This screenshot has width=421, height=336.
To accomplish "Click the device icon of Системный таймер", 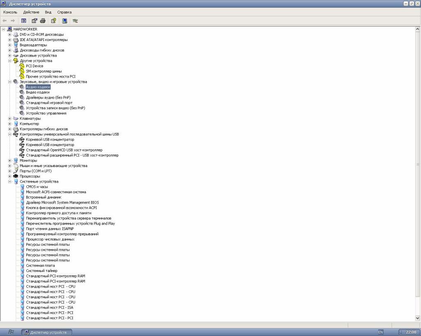I will [22, 271].
